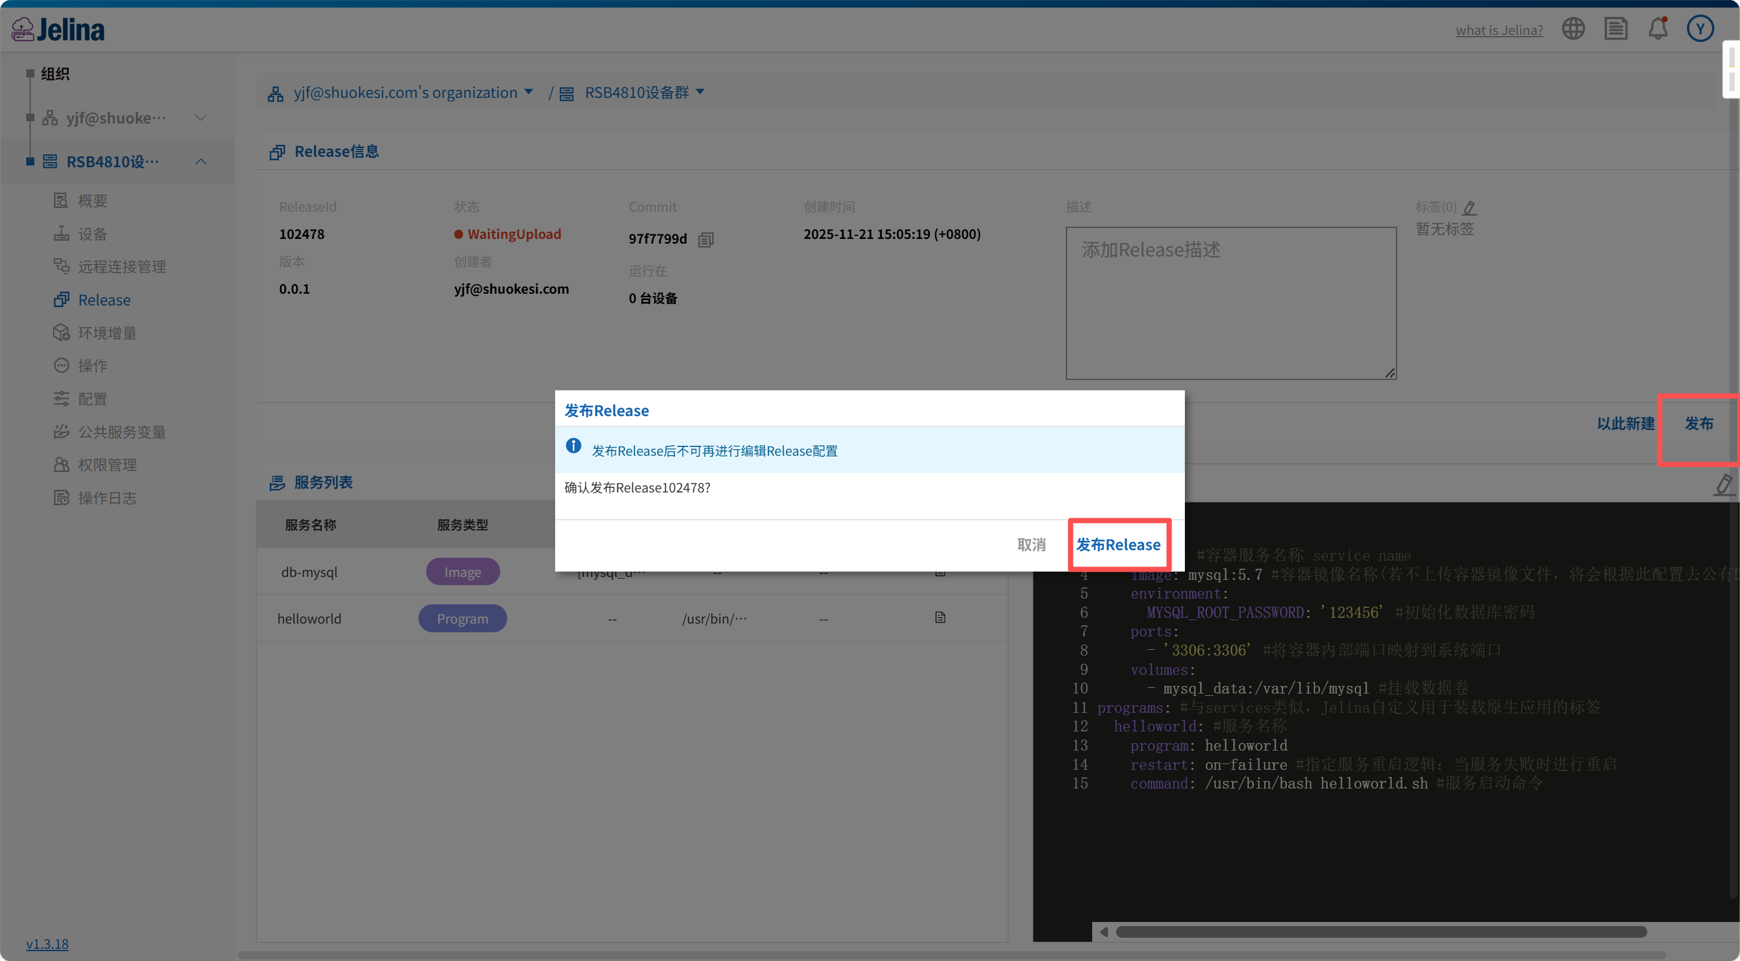The image size is (1740, 961).
Task: Edit tags with the pencil icon
Action: (x=1469, y=207)
